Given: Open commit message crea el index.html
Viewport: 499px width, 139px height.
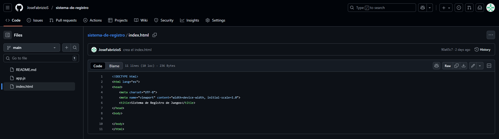Looking at the screenshot, I should 137,50.
